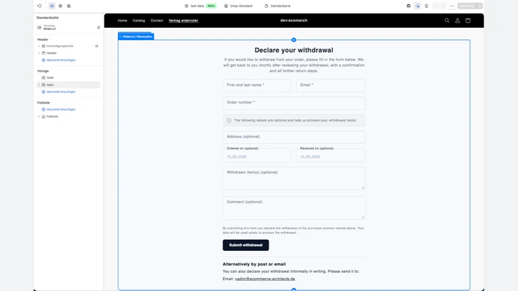Image resolution: width=518 pixels, height=291 pixels.
Task: Click the Address (optional) field
Action: pos(294,137)
